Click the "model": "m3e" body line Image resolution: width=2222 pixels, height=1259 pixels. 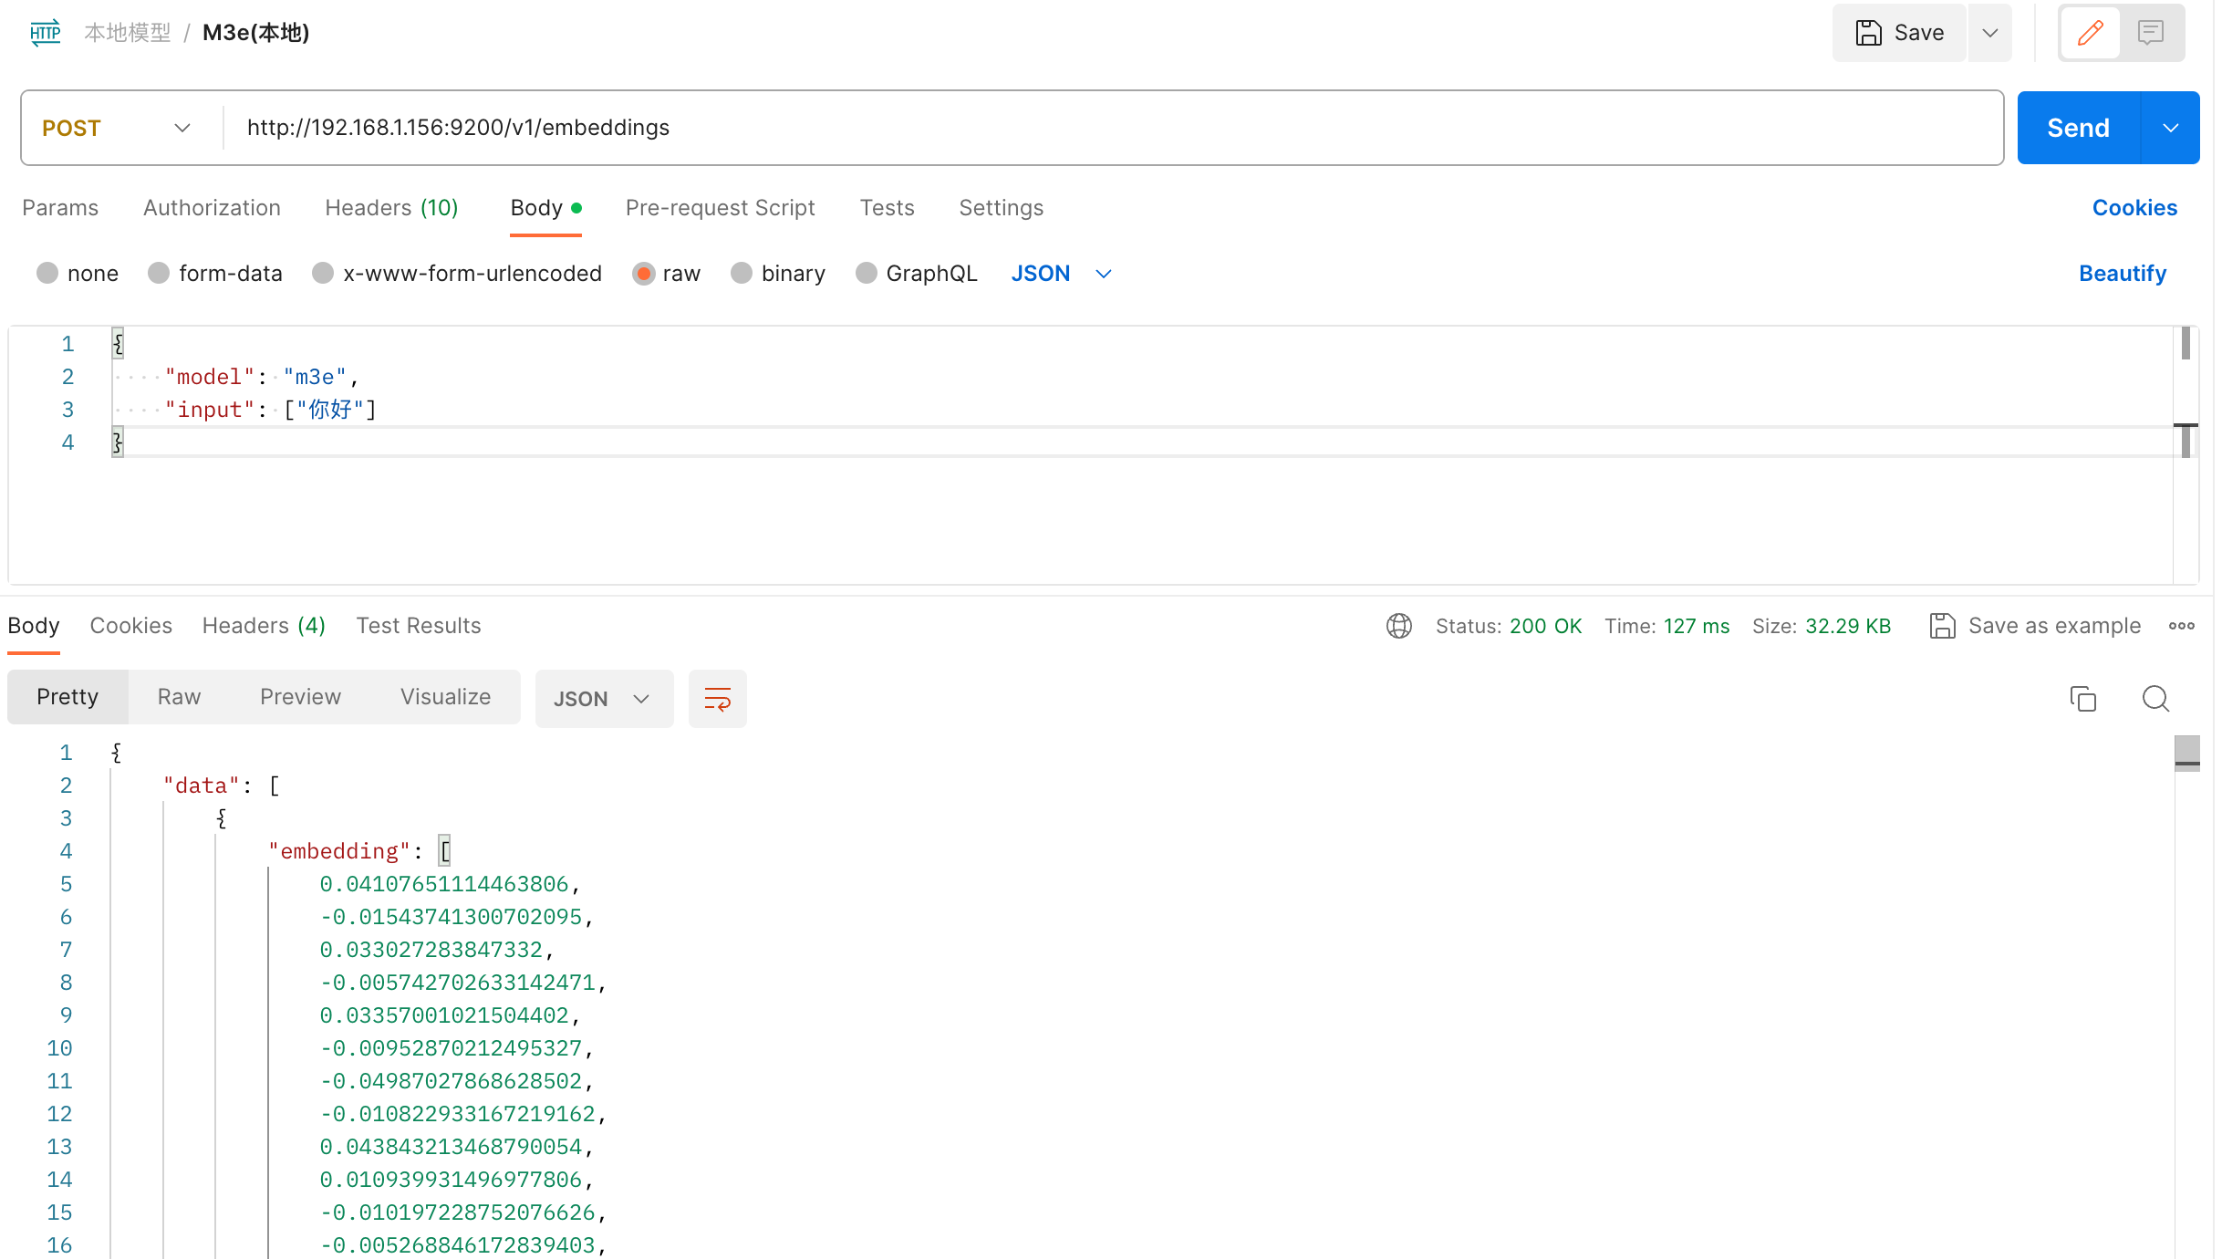262,377
